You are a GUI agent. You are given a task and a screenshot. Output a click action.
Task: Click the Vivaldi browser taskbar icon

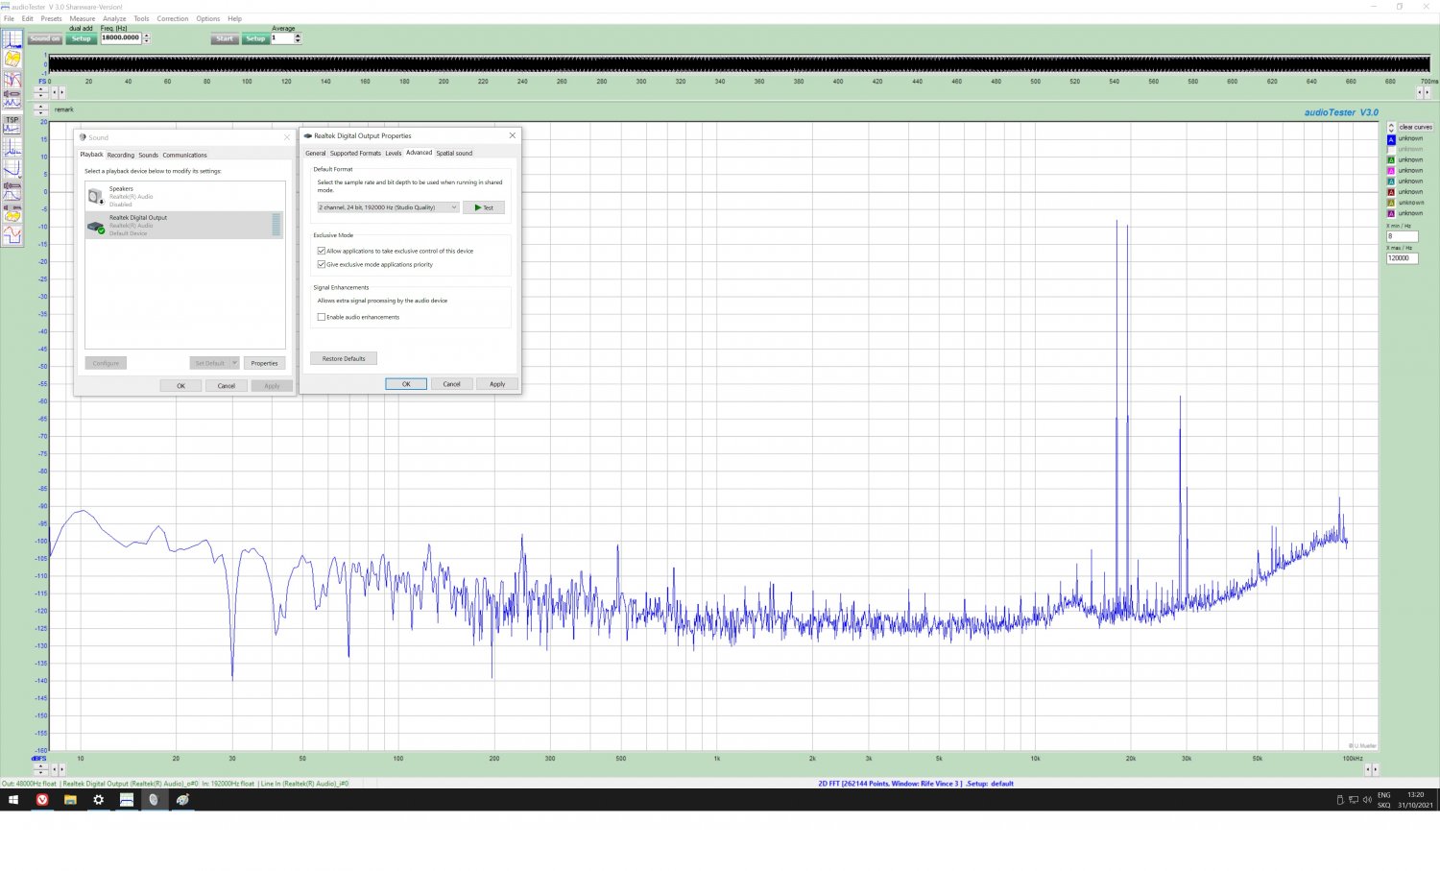(42, 799)
